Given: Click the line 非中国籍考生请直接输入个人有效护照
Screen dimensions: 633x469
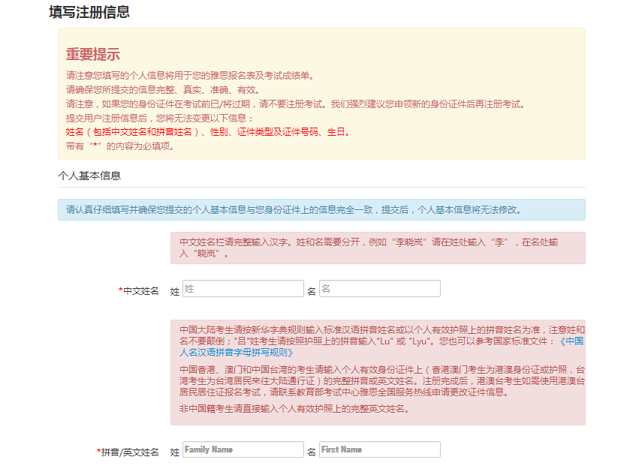Looking at the screenshot, I should click(295, 408).
